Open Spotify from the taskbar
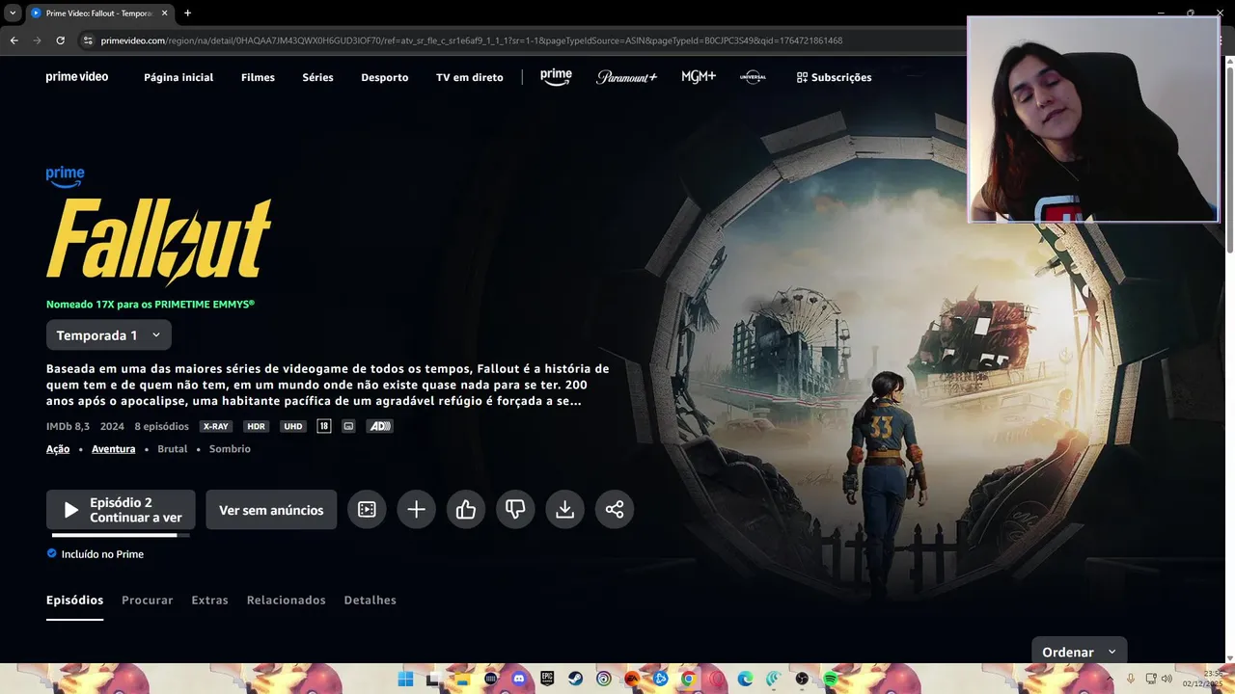This screenshot has width=1235, height=694. (x=830, y=680)
